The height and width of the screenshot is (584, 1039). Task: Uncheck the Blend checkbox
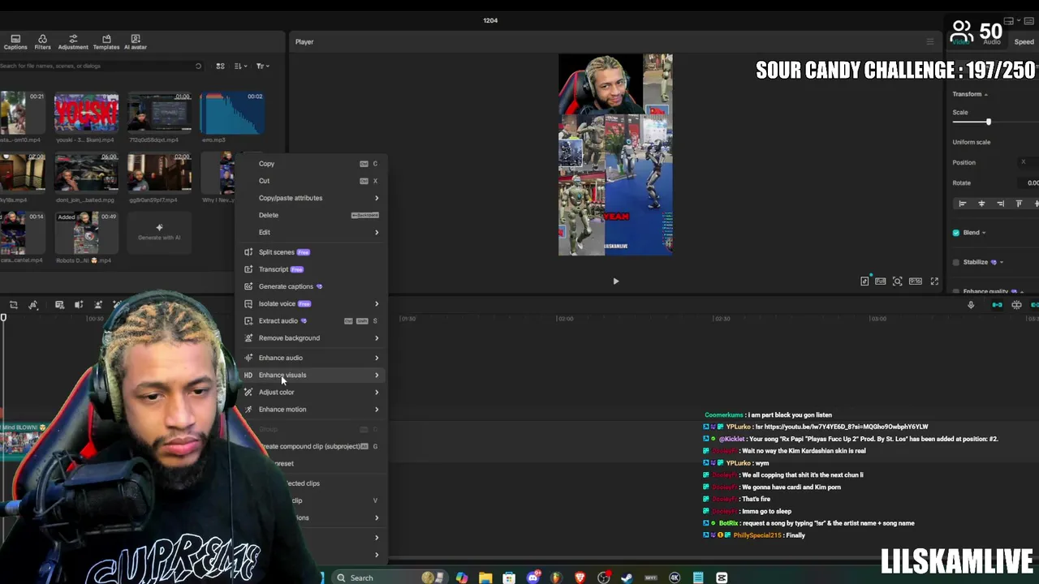pyautogui.click(x=956, y=233)
